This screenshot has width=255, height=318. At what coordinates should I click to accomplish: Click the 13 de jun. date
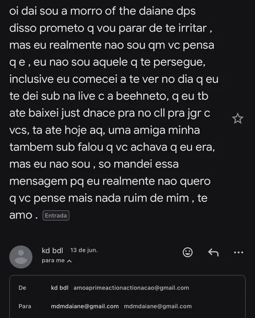[84, 250]
